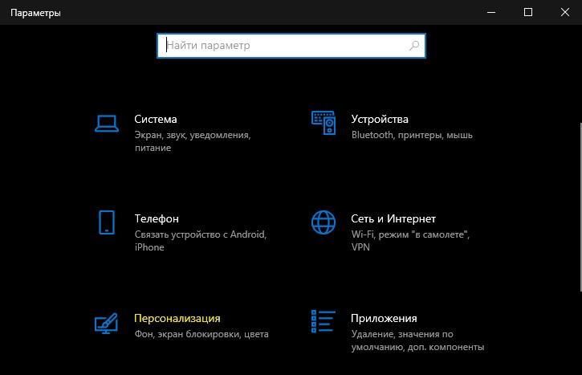Minimize the Параметры window
This screenshot has width=582, height=375.
click(x=491, y=12)
